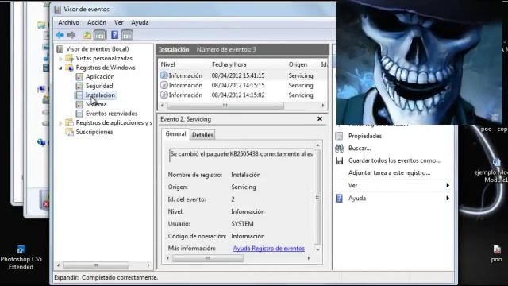The image size is (508, 286).
Task: Toggle the show/hide action pane icon
Action: [x=127, y=35]
